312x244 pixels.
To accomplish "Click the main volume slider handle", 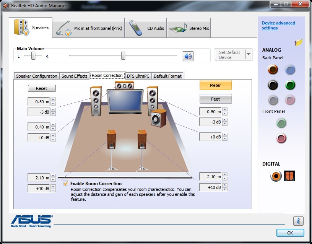I will (x=123, y=55).
